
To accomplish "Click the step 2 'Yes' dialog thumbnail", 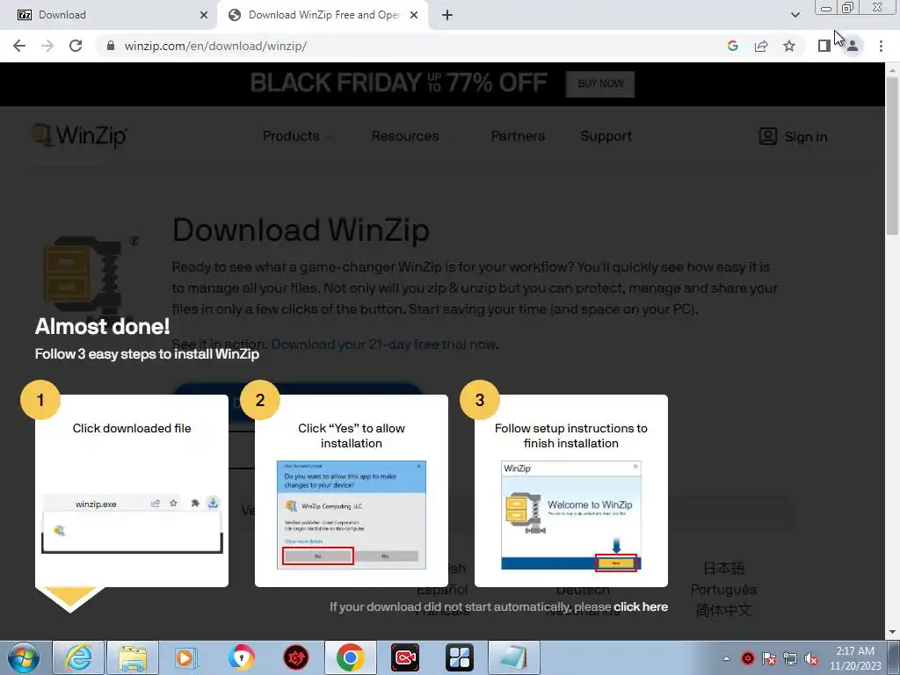I will coord(352,515).
